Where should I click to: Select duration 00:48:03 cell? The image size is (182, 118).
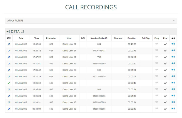point(132,44)
